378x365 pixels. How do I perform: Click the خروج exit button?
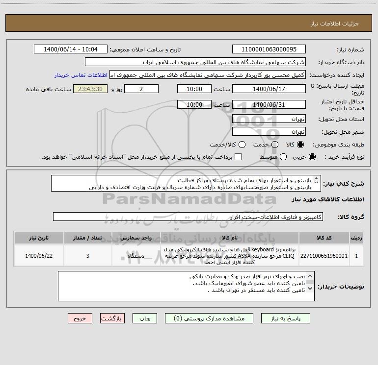(80, 318)
